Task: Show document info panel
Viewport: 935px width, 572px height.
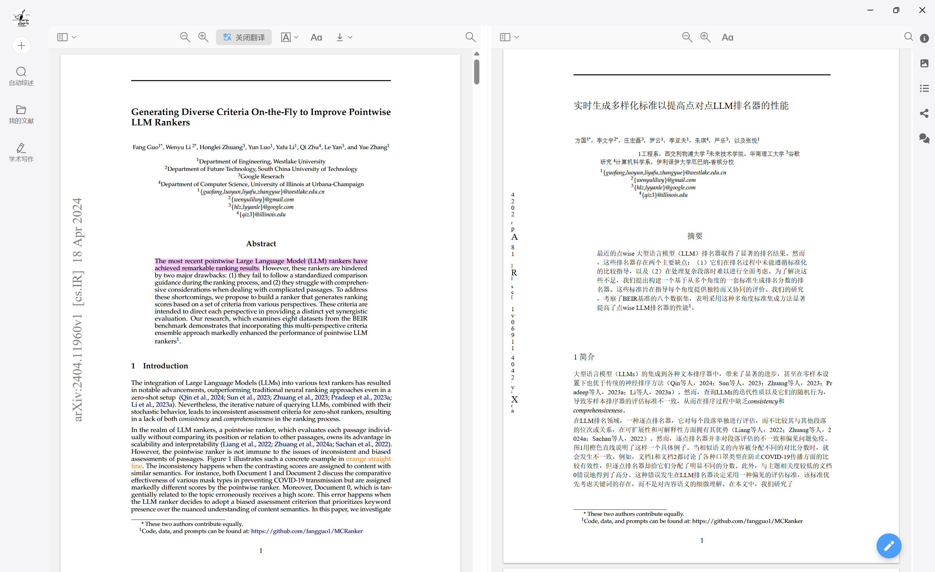Action: (x=924, y=38)
